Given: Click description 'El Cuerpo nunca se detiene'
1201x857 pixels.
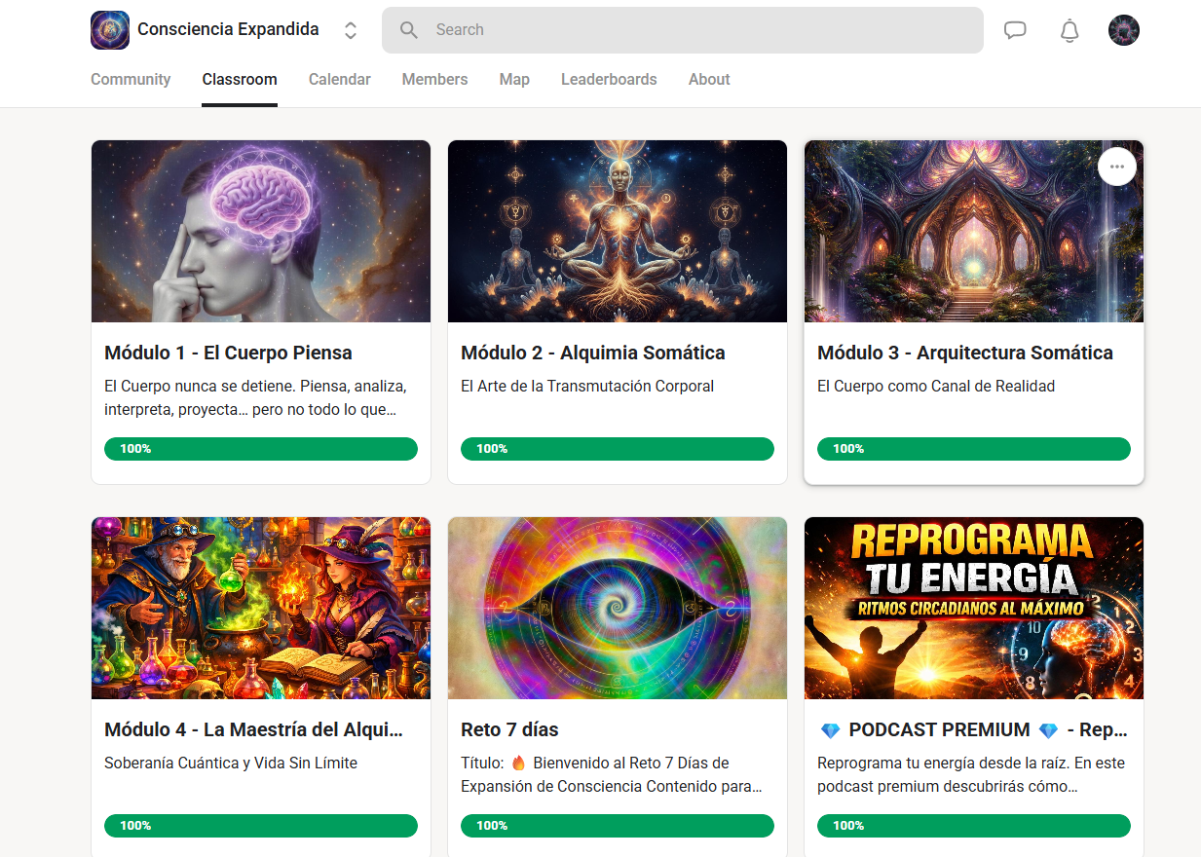Looking at the screenshot, I should coord(255,397).
